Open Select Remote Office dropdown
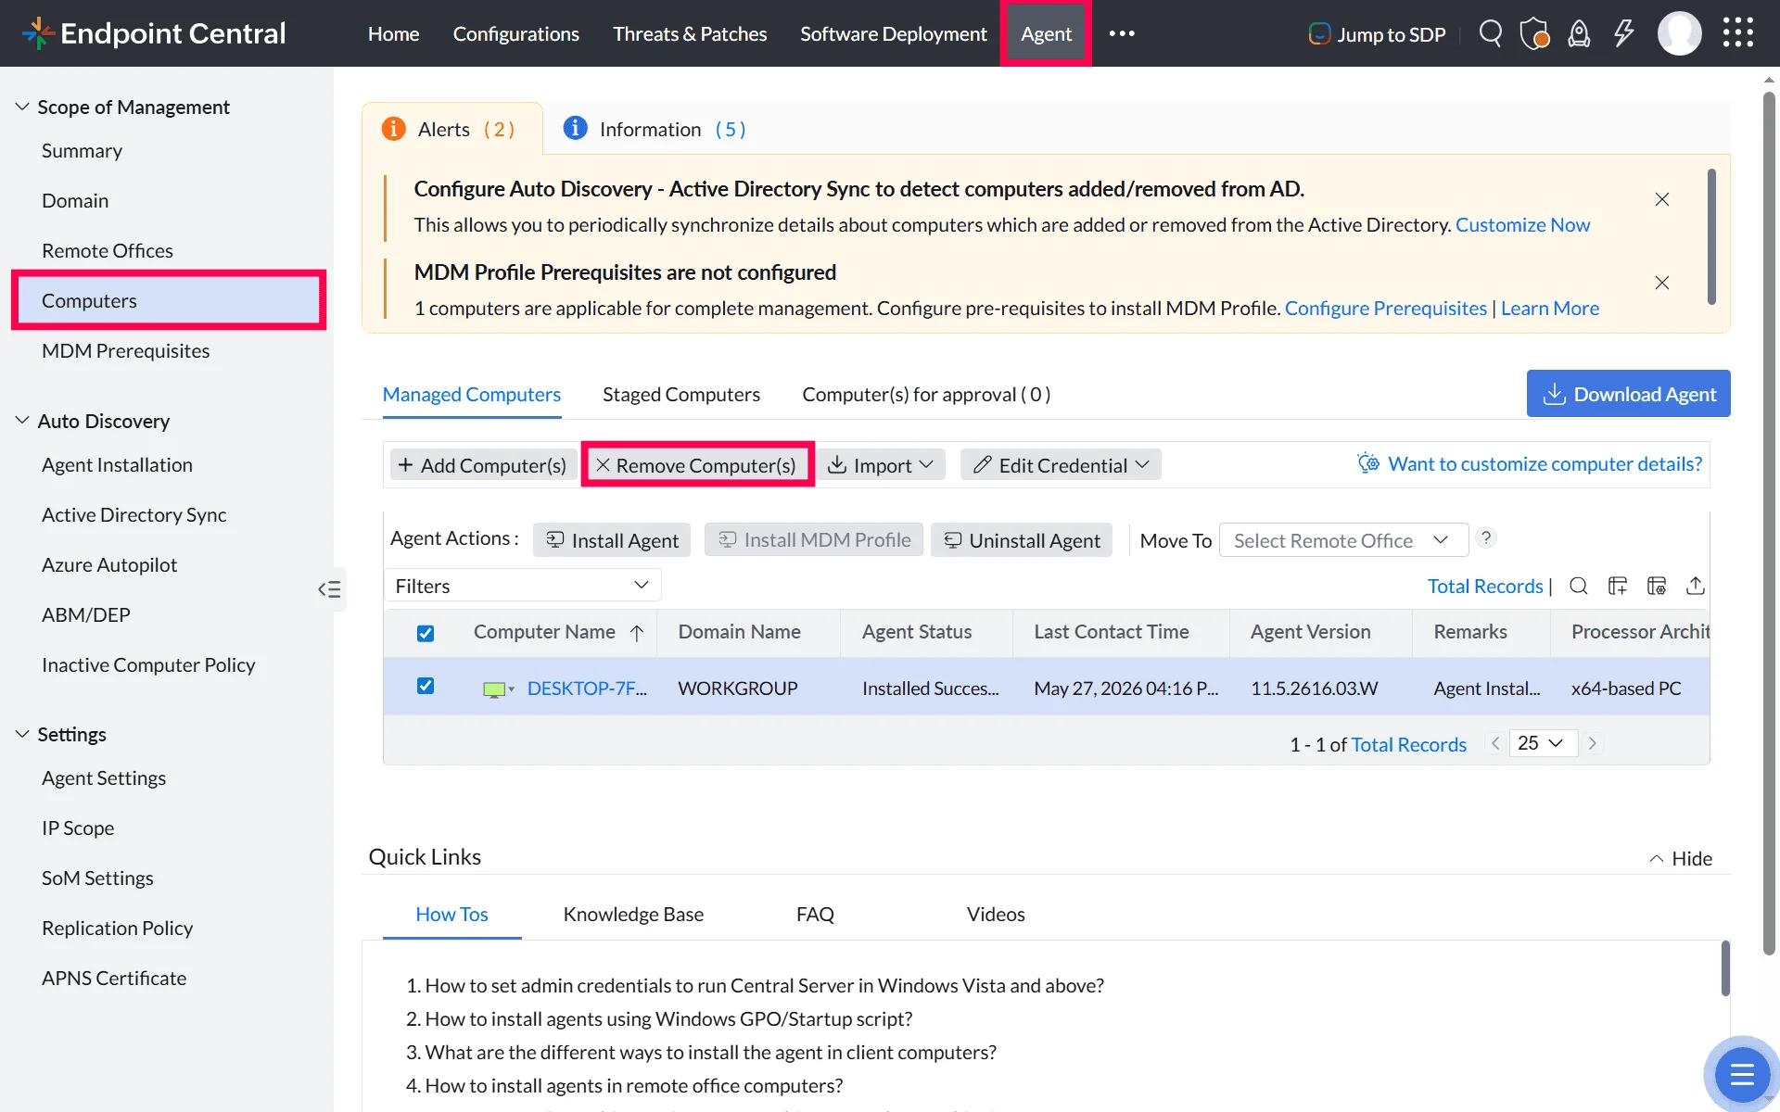This screenshot has height=1112, width=1780. [1343, 540]
